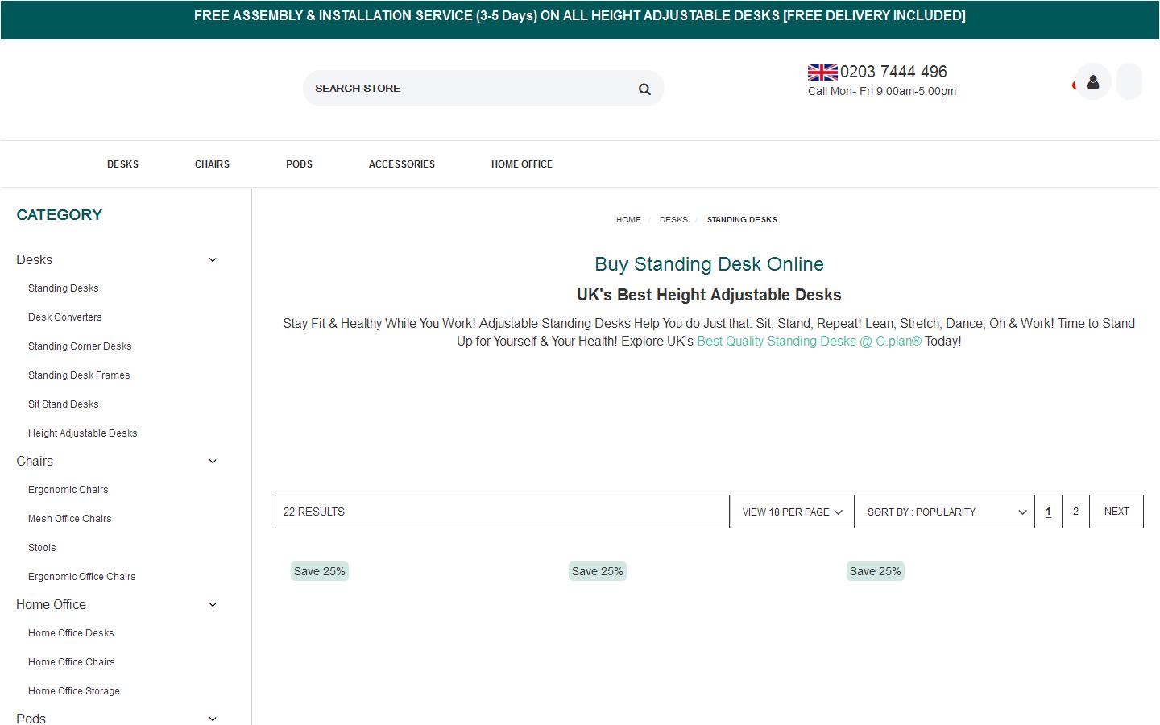Toggle the Home Office sidebar chevron
Image resolution: width=1160 pixels, height=725 pixels.
coord(213,604)
